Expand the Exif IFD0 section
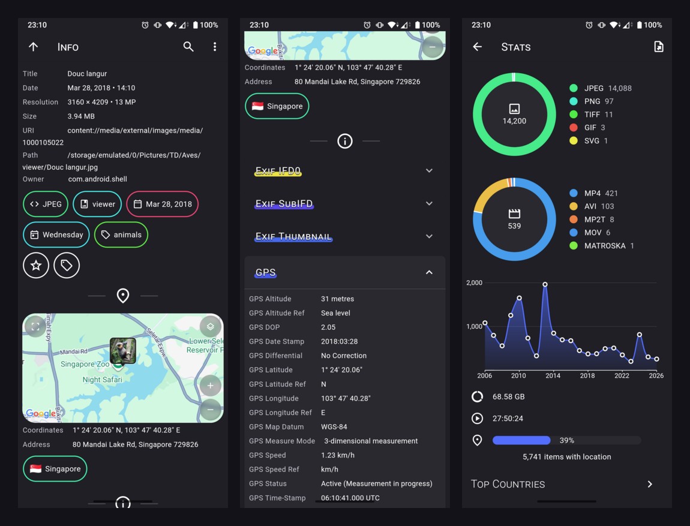 coord(345,171)
